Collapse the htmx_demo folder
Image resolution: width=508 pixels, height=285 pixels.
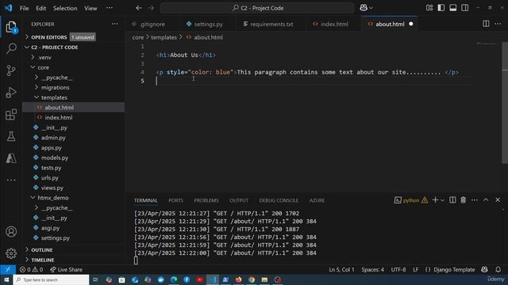(x=33, y=197)
